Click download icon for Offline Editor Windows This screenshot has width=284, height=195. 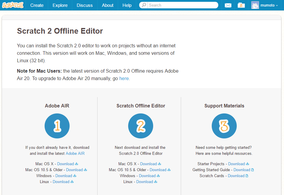click(158, 176)
